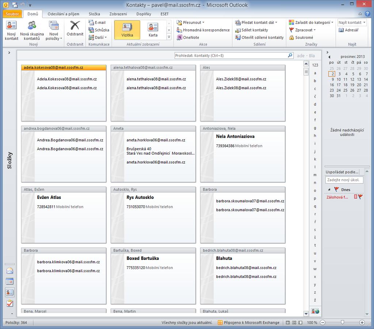Open Otevřít sdílené kontakty
Screen dimensions: 374x329
(x=259, y=37)
